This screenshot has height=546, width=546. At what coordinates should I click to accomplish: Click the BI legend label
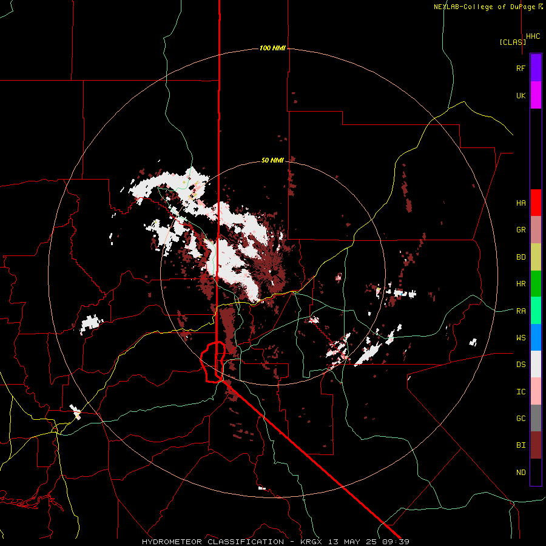tap(521, 445)
